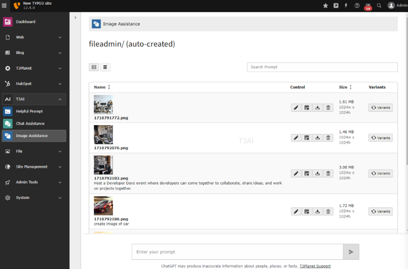Download the 1718792102.png image

click(x=317, y=173)
